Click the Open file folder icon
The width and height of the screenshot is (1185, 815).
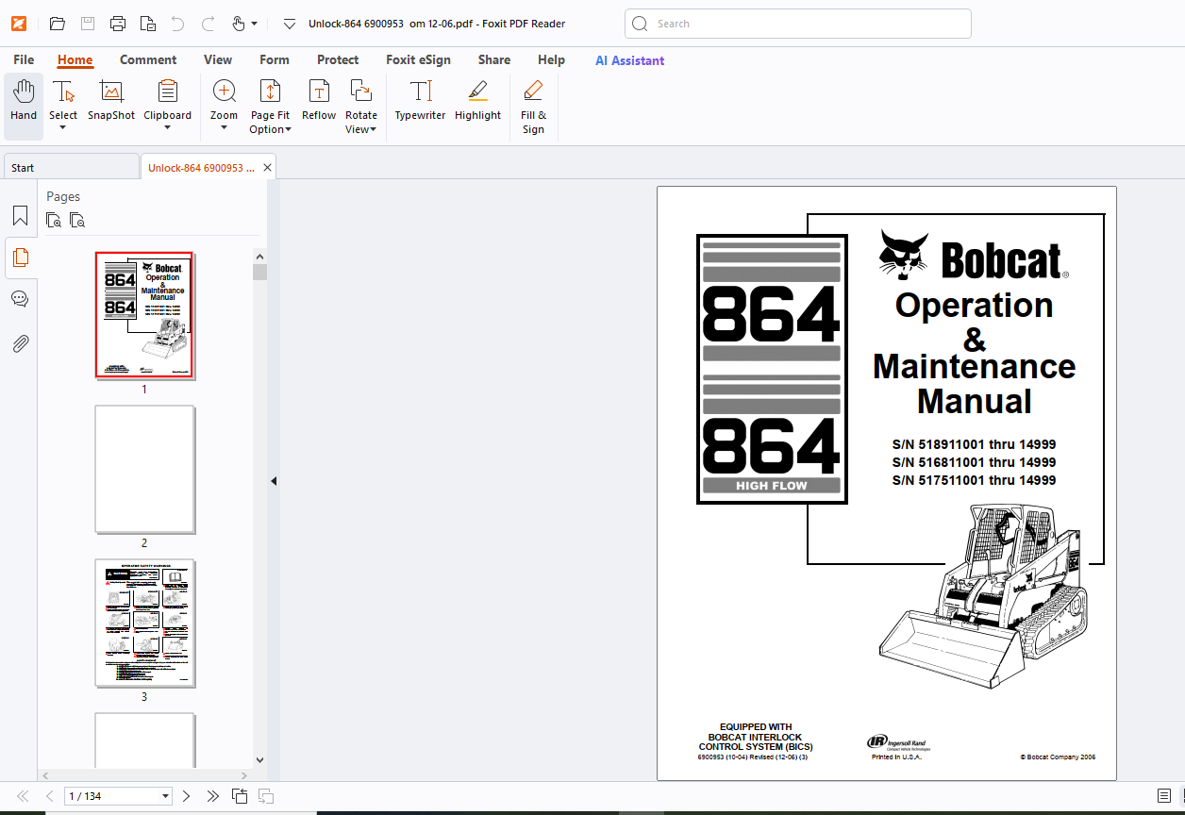point(57,24)
